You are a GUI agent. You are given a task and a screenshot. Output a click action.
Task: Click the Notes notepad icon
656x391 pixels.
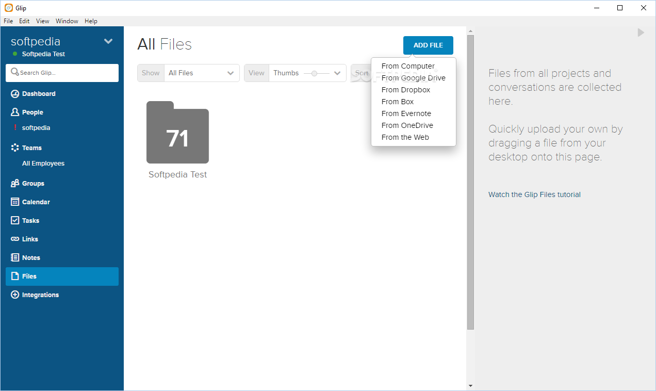[15, 257]
